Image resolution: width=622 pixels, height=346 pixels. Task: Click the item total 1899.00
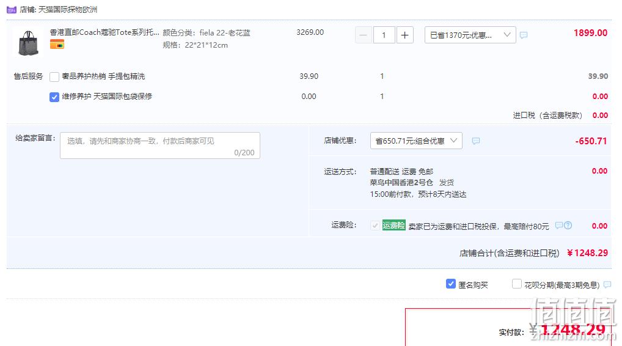coord(590,33)
